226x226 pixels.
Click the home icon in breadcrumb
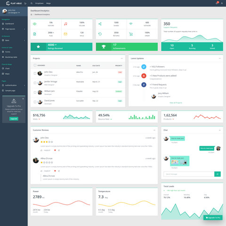click(32, 15)
